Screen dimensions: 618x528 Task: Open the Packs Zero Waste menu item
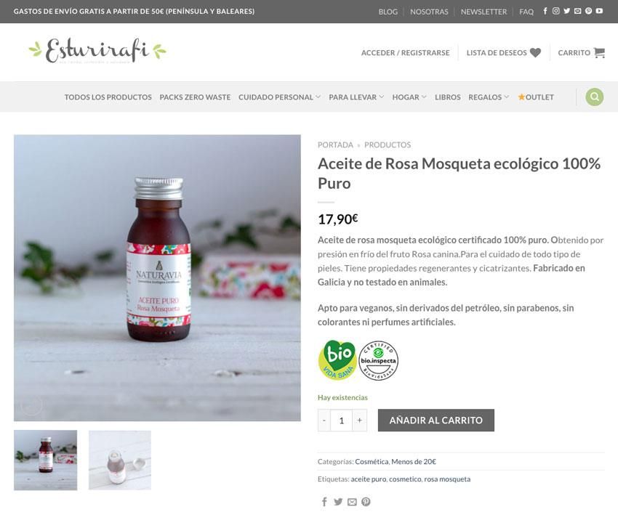pyautogui.click(x=195, y=97)
